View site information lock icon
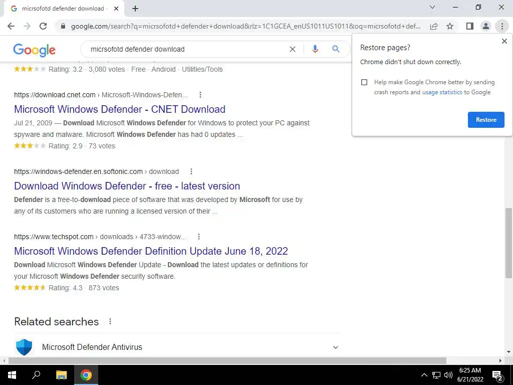This screenshot has width=513, height=385. pyautogui.click(x=63, y=26)
